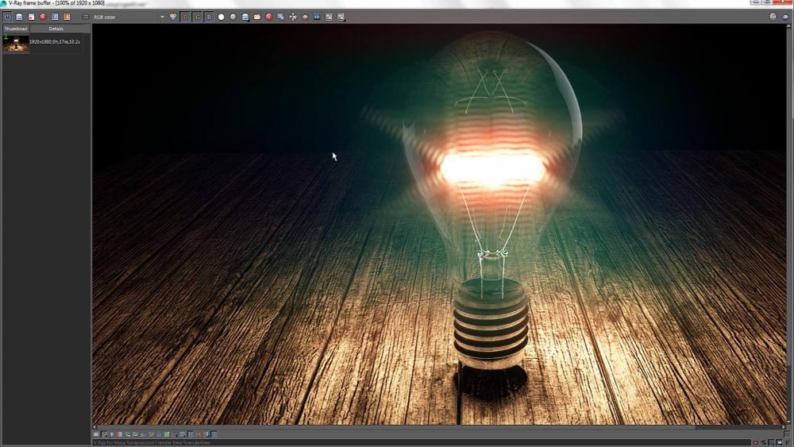Toggle the H history icon in bottom toolbar

coord(198,434)
